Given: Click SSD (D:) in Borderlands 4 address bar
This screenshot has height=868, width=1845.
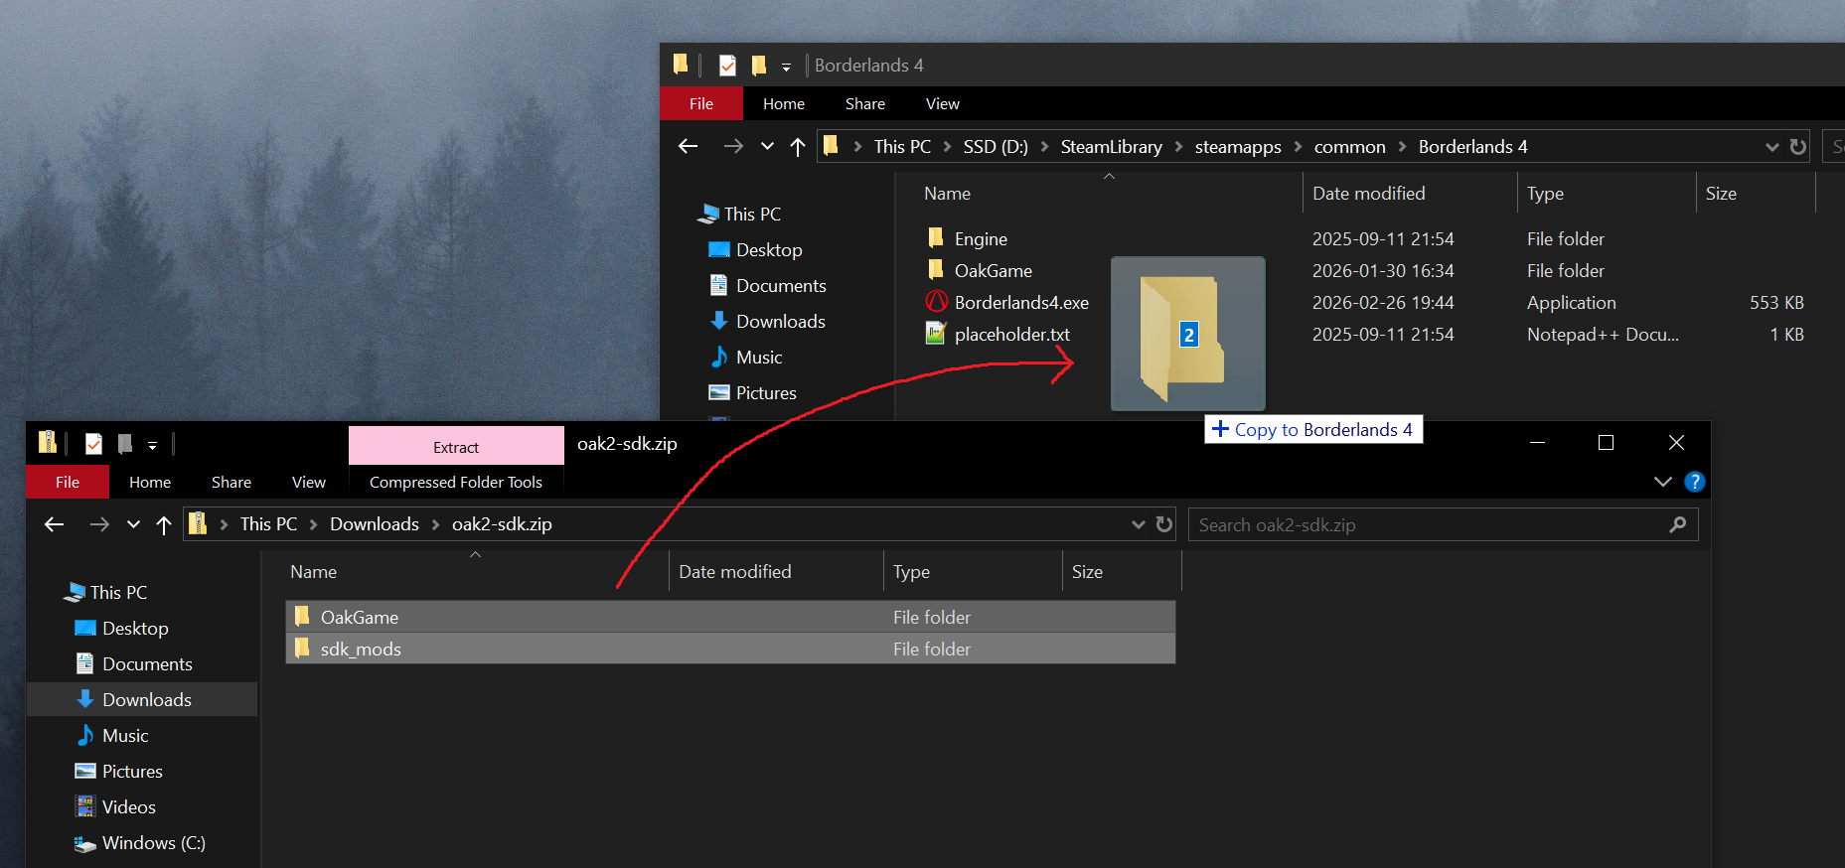Looking at the screenshot, I should point(996,147).
